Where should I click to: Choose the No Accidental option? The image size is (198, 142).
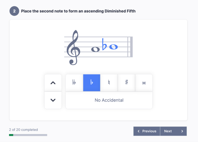pos(109,100)
